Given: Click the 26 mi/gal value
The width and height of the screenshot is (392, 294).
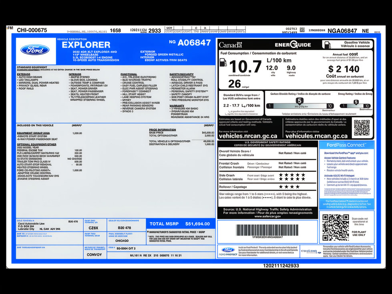Looking at the screenshot, I should [238, 84].
